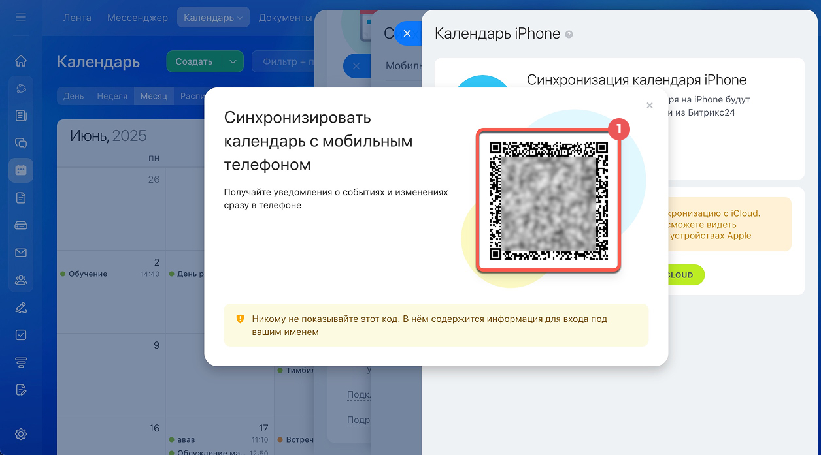Click help icon next to Календарь iPhone
Image resolution: width=821 pixels, height=455 pixels.
click(569, 35)
